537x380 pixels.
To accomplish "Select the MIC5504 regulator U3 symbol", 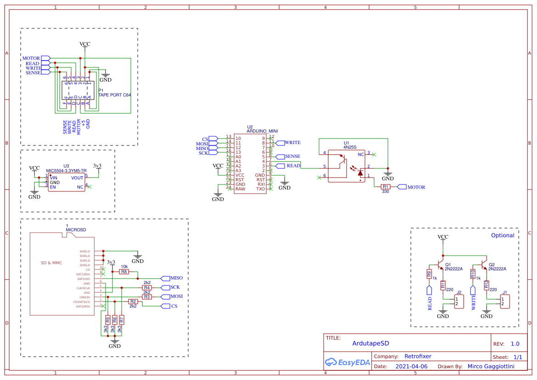I will [67, 182].
